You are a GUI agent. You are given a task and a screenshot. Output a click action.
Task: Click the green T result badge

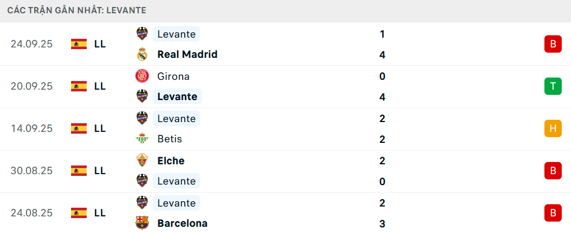click(553, 86)
